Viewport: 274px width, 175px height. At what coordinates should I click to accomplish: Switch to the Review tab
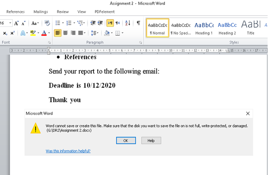pos(63,12)
